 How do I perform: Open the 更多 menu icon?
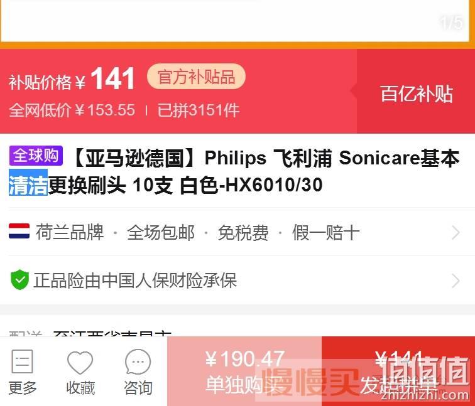(22, 361)
